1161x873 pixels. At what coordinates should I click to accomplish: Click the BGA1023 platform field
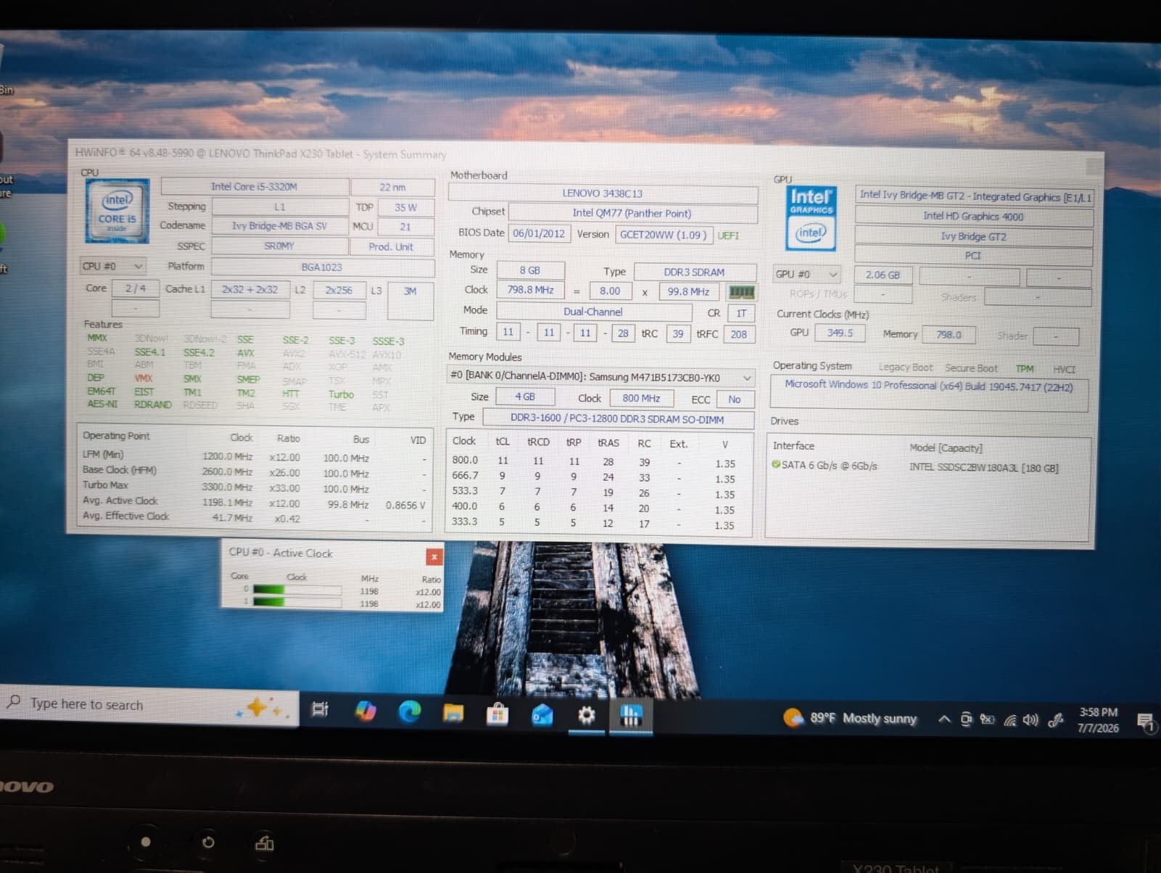tap(321, 267)
